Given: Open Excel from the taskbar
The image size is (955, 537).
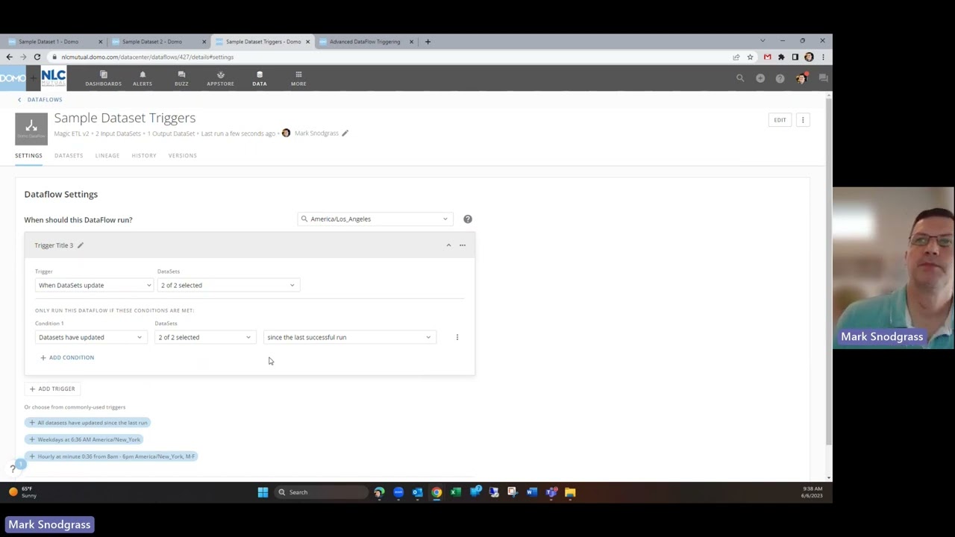Looking at the screenshot, I should click(455, 492).
